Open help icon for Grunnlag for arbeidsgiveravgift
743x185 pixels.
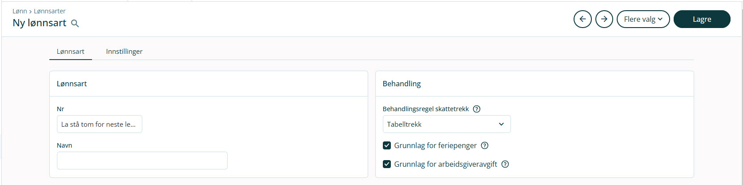point(505,164)
